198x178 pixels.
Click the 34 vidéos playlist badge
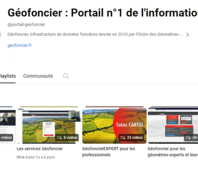(191, 137)
